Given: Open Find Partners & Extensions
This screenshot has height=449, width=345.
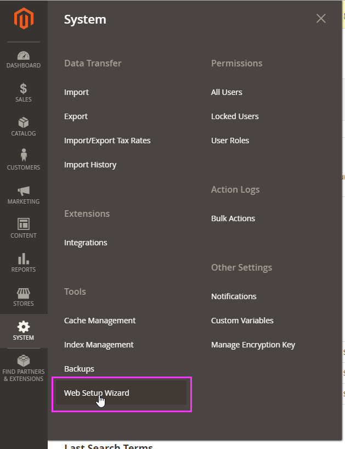Looking at the screenshot, I should 24,368.
